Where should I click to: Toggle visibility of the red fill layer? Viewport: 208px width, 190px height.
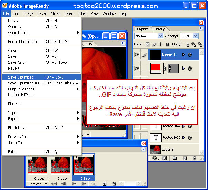pyautogui.click(x=137, y=68)
